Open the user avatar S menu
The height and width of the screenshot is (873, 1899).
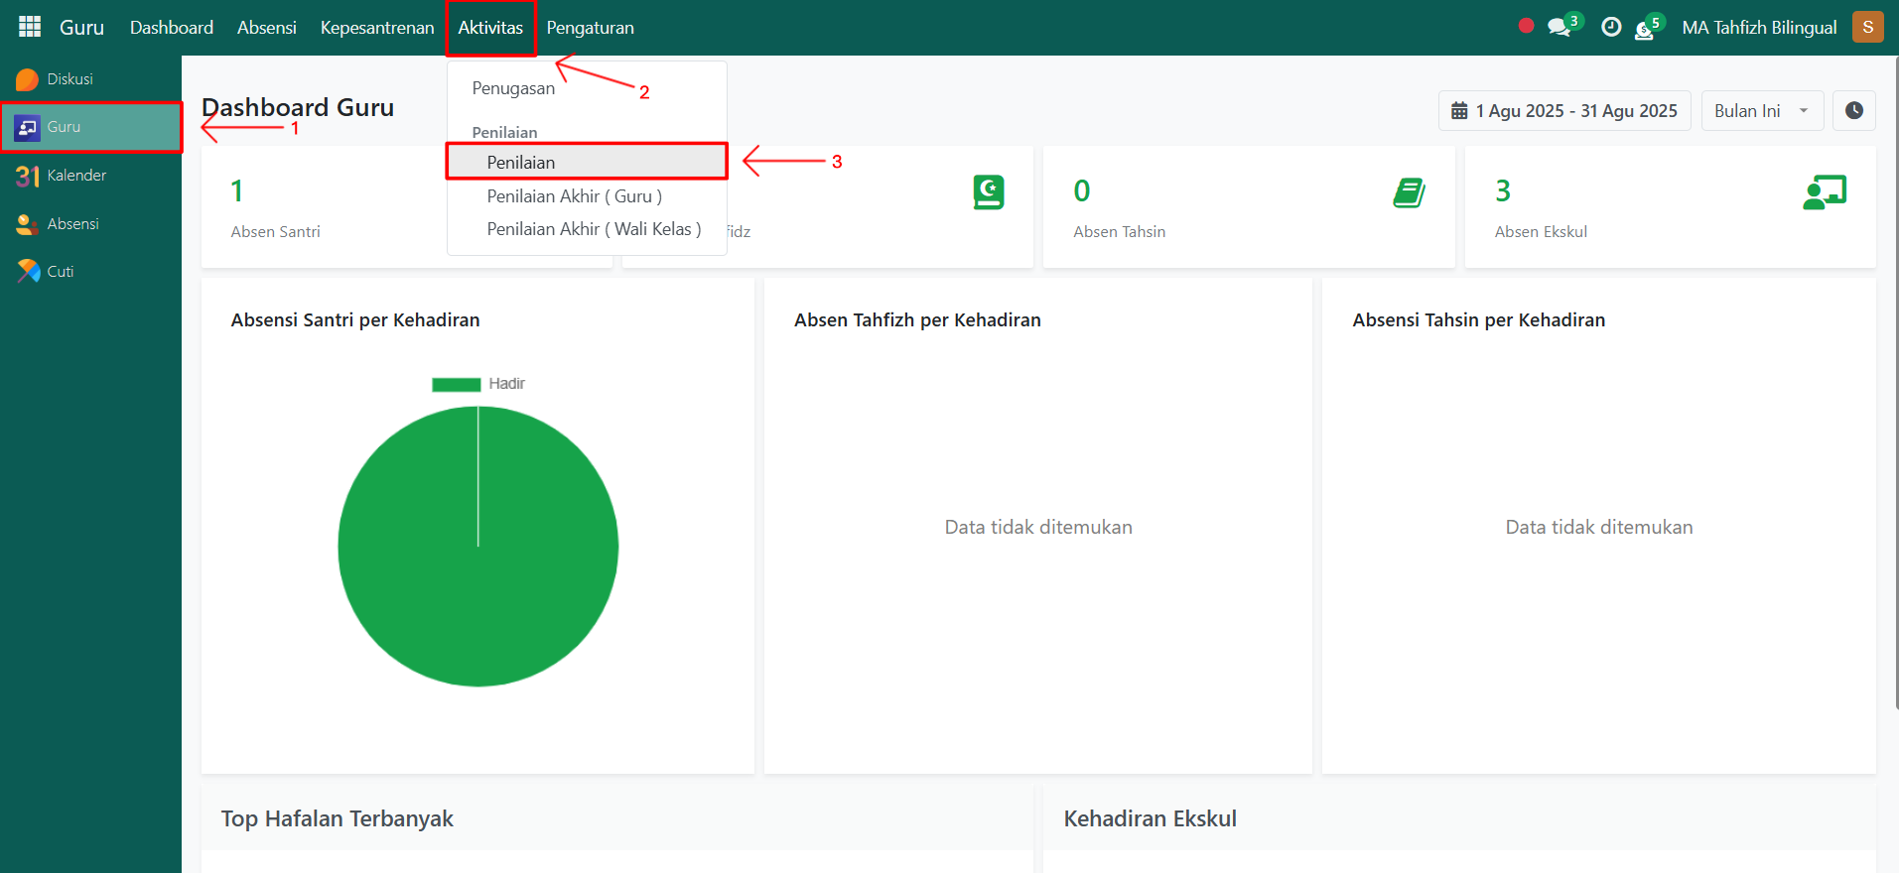tap(1867, 27)
